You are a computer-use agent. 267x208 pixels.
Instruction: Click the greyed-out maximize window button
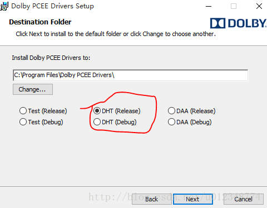point(234,6)
